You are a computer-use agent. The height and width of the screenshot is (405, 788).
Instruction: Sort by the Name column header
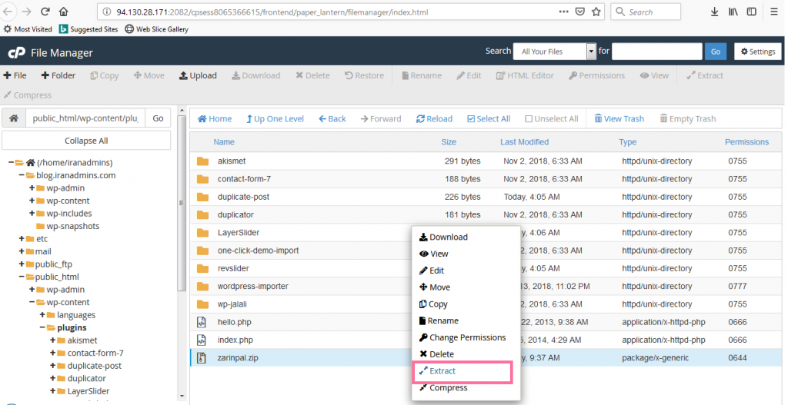point(224,142)
